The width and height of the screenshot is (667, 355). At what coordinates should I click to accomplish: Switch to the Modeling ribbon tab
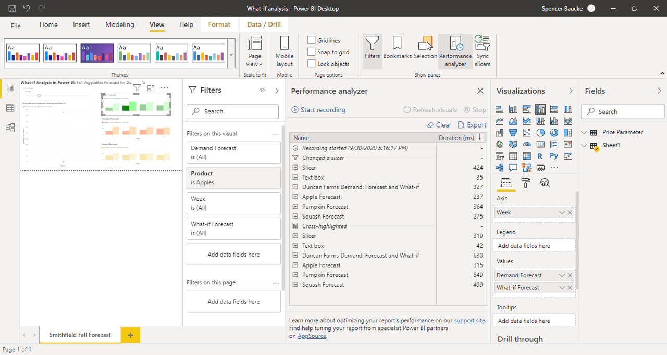[119, 24]
